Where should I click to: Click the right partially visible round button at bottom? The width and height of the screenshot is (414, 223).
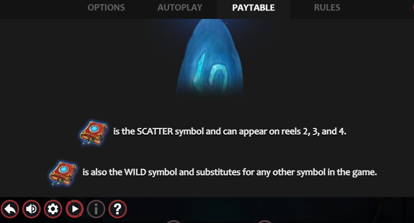pyautogui.click(x=265, y=221)
